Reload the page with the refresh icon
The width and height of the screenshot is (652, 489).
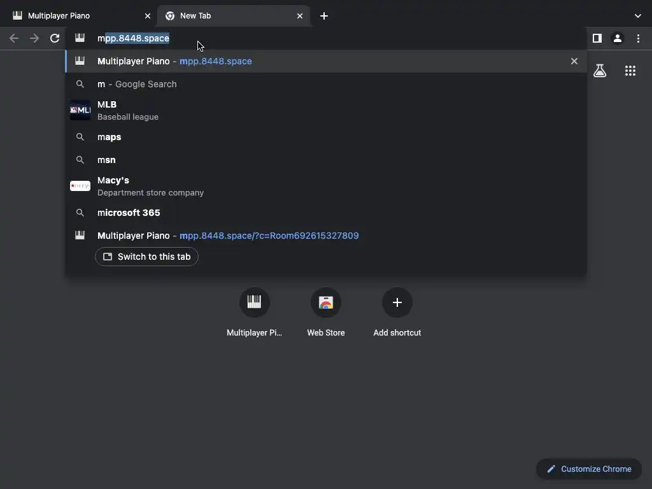[x=55, y=38]
